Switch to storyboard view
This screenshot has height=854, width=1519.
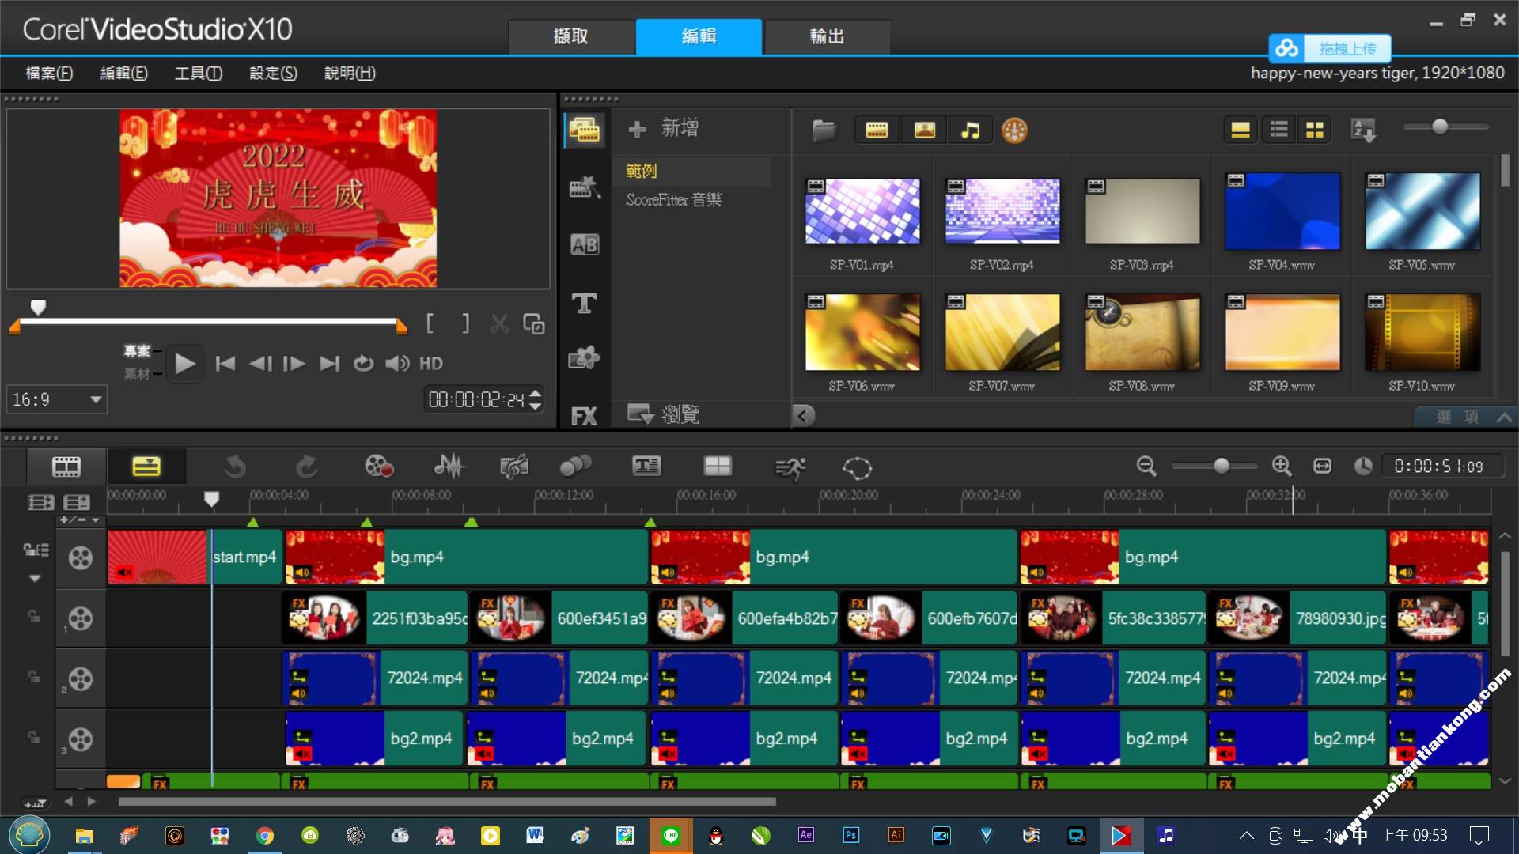coord(66,467)
